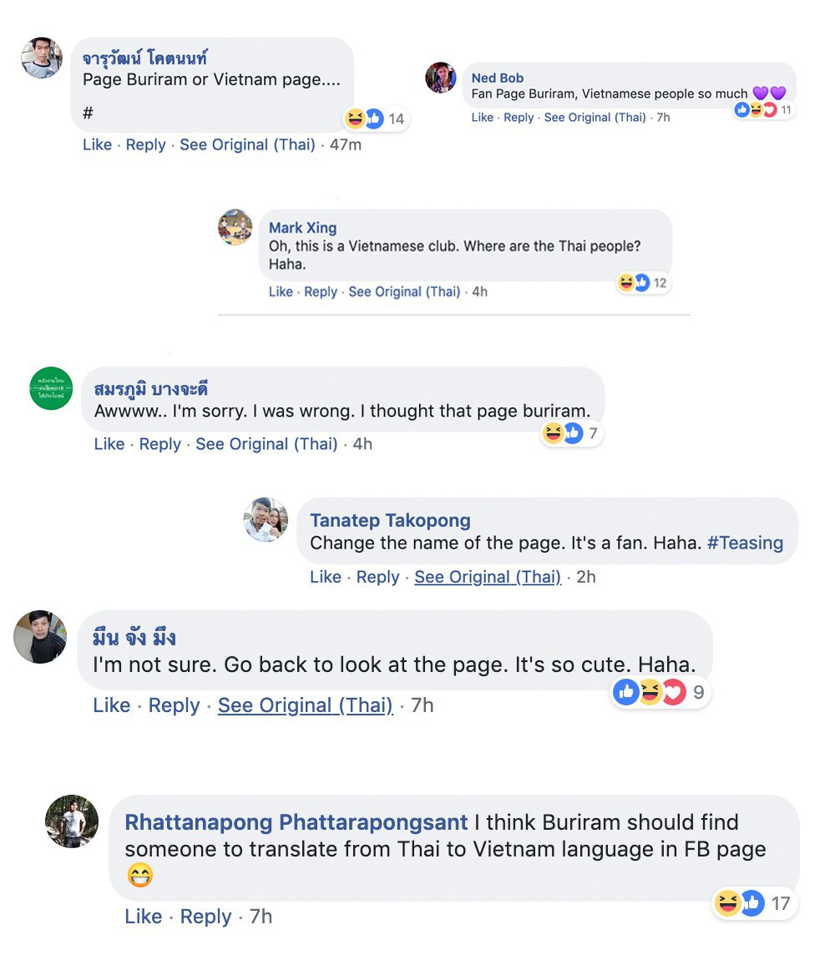Image resolution: width=835 pixels, height=960 pixels.
Task: Click Mark Xing's avatar
Action: click(x=235, y=227)
